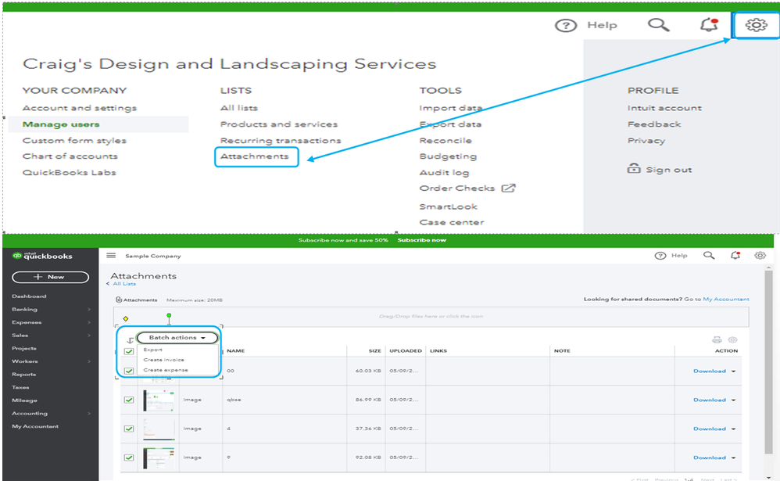This screenshot has height=481, width=780.
Task: Open notifications bell in the large top header
Action: 710,24
